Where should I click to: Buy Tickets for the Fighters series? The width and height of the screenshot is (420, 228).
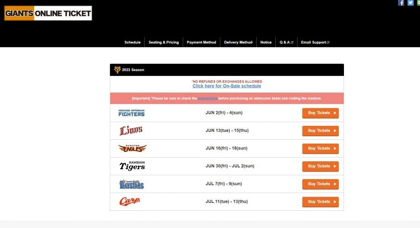pos(321,113)
